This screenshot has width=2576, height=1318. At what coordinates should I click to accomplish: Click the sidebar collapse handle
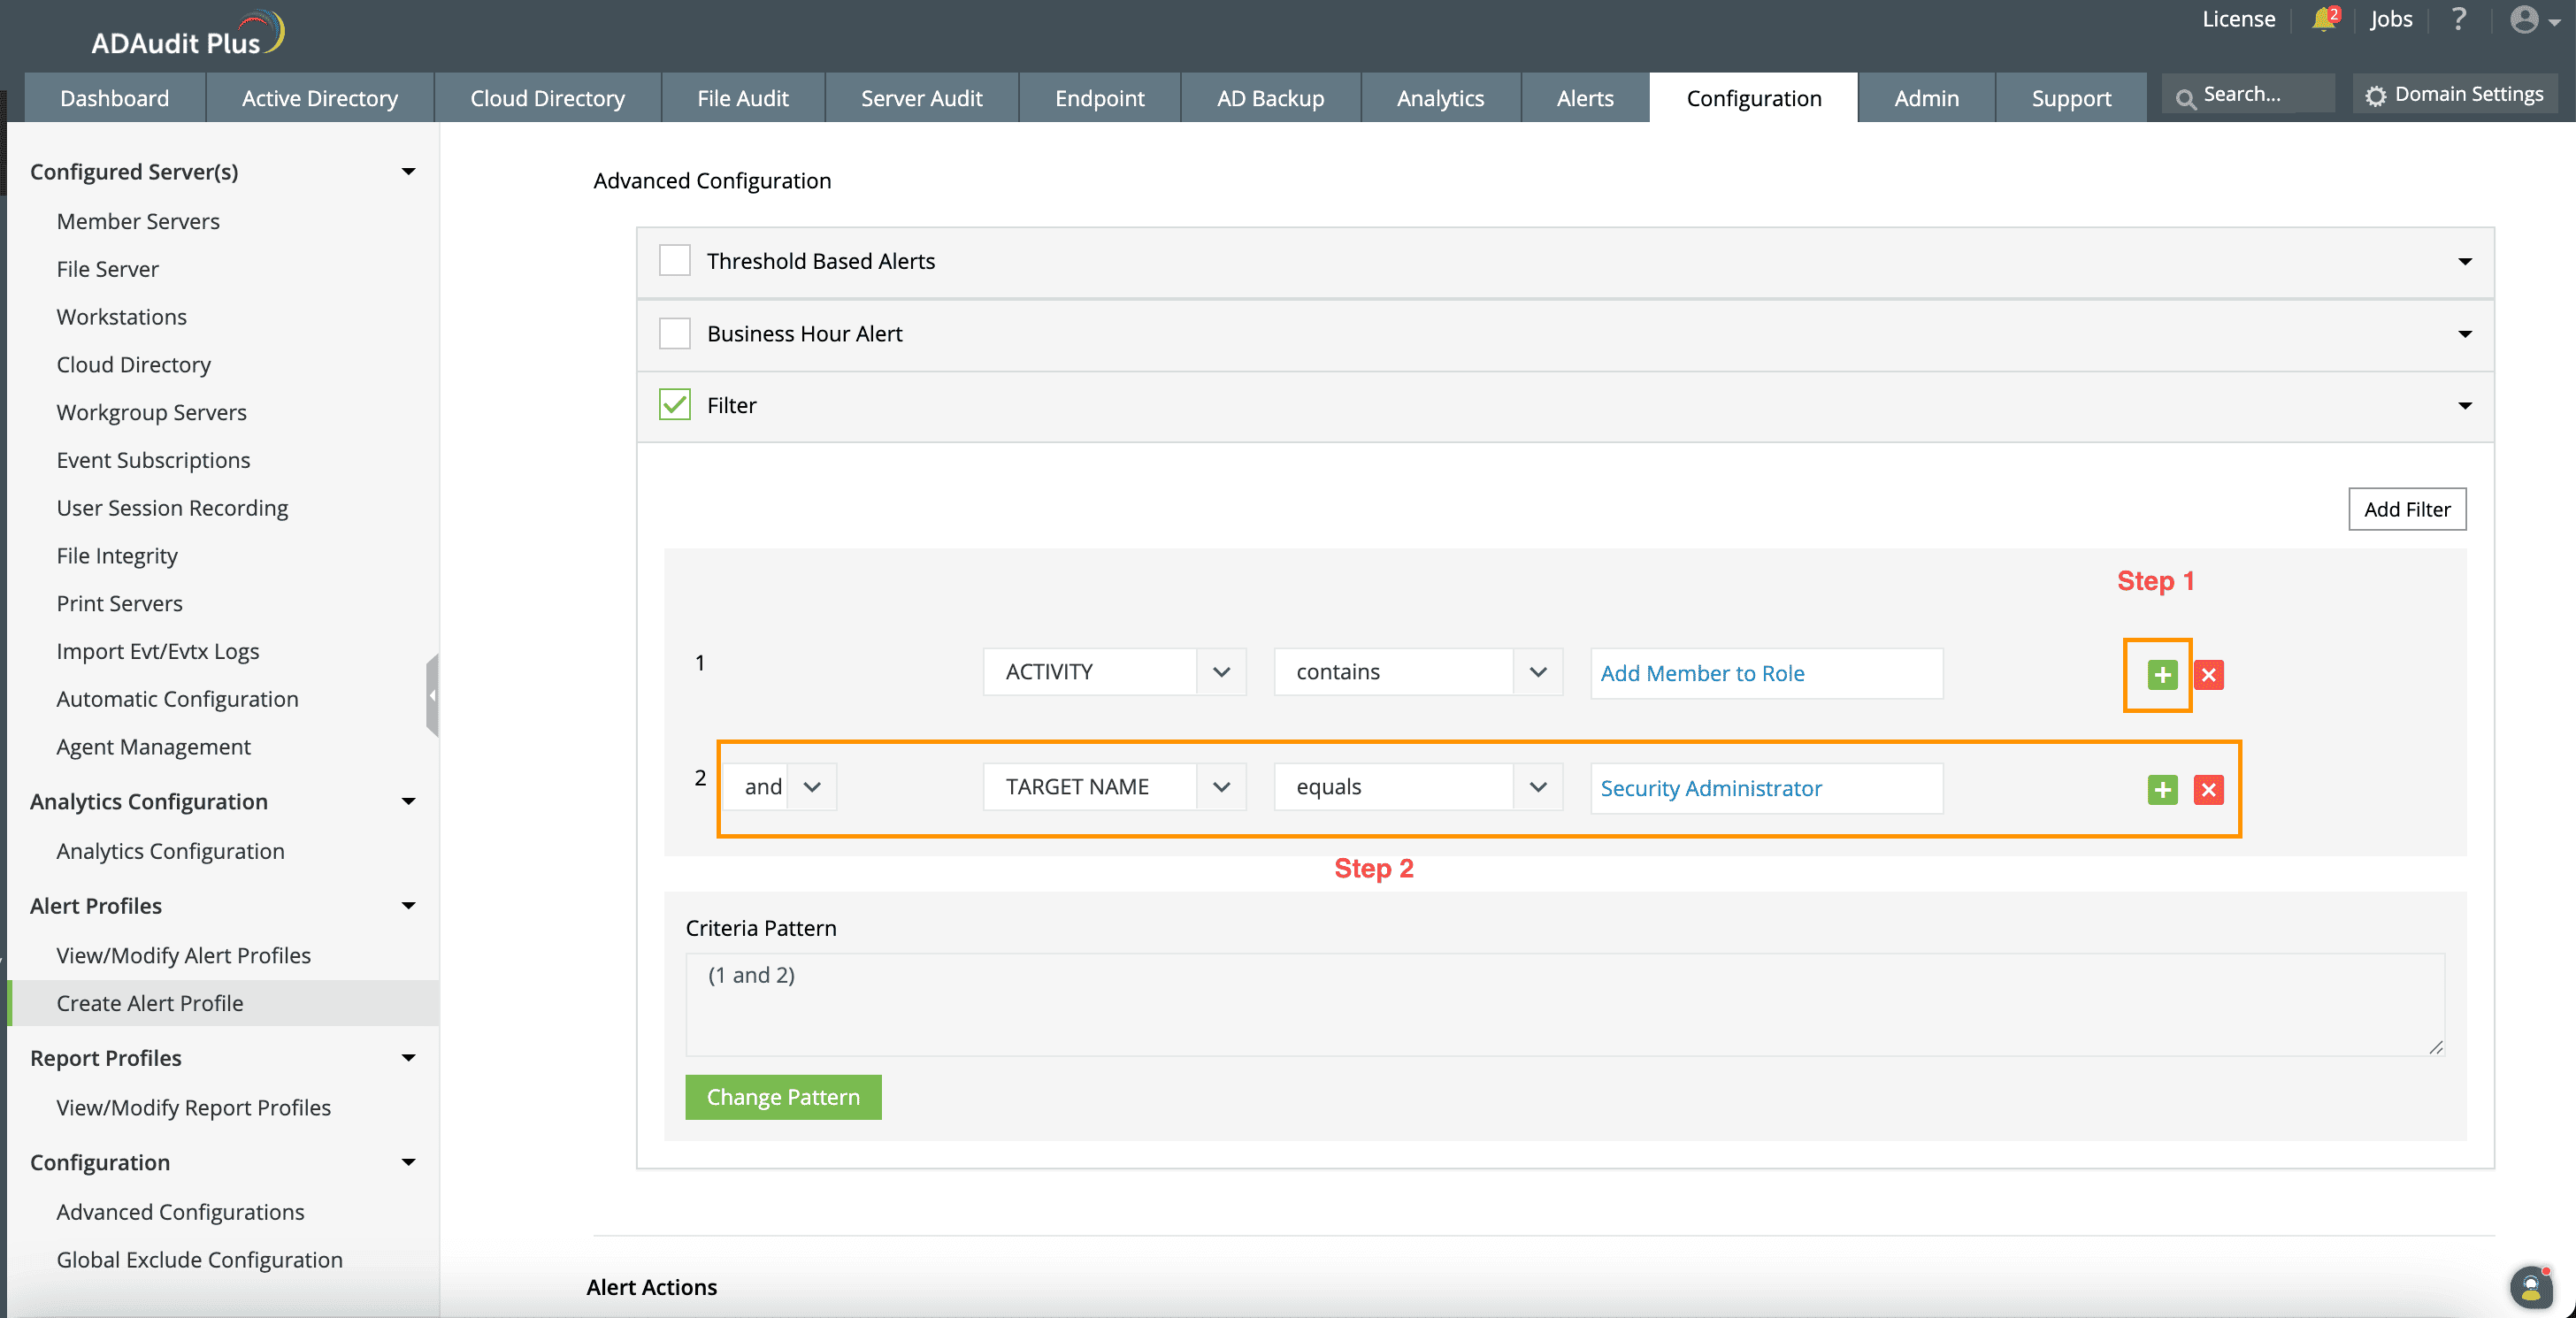click(x=432, y=695)
